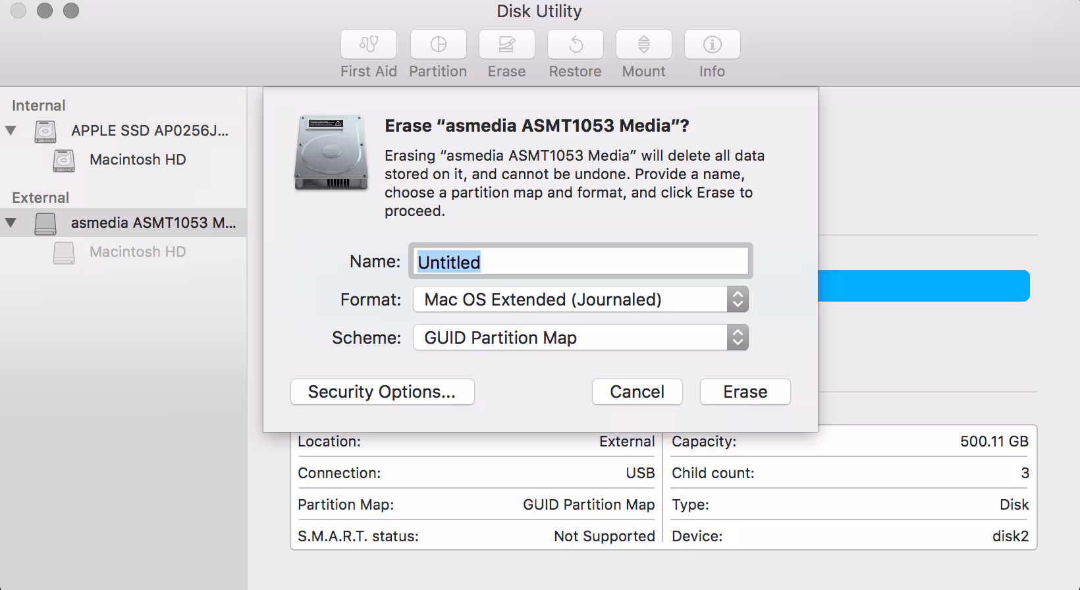Click the Name text field
Screen dimensions: 1080x590
(580, 261)
